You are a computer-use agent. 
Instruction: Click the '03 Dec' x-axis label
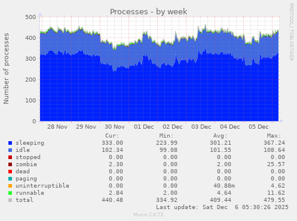(201, 127)
